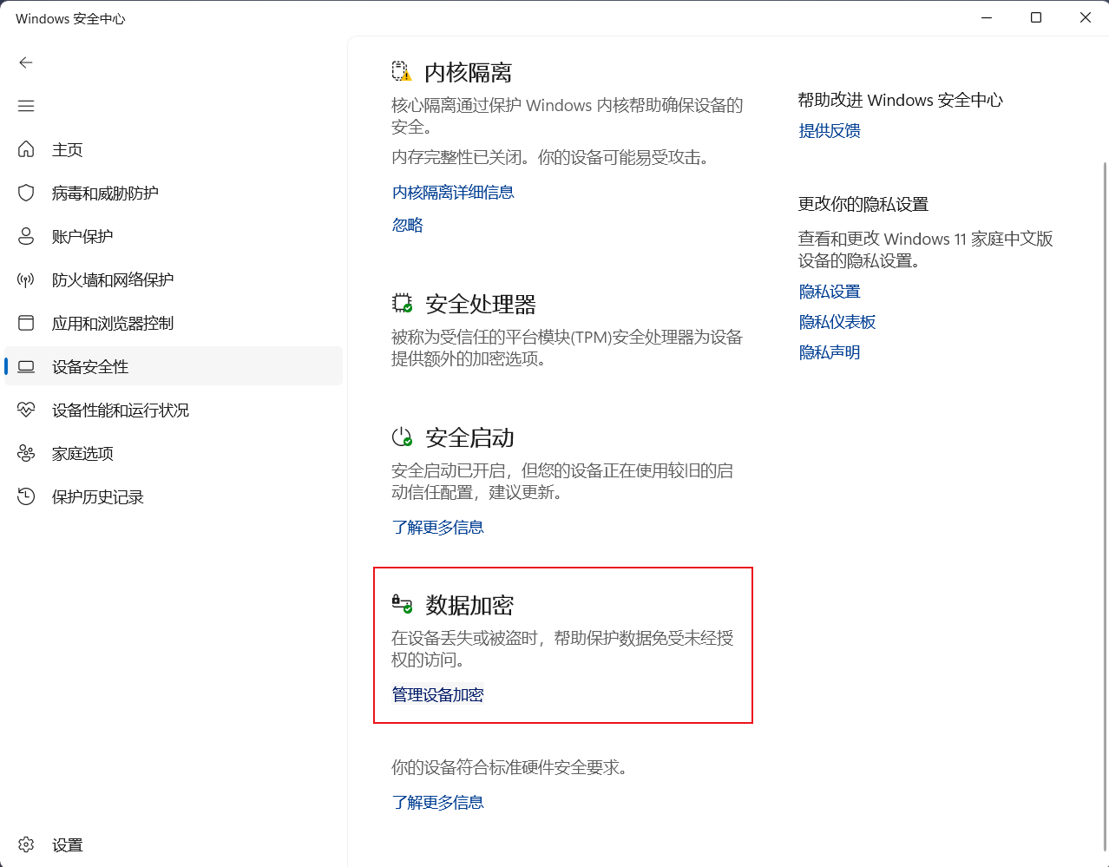Click the 安全启动 power icon
Image resolution: width=1109 pixels, height=867 pixels.
[x=402, y=437]
